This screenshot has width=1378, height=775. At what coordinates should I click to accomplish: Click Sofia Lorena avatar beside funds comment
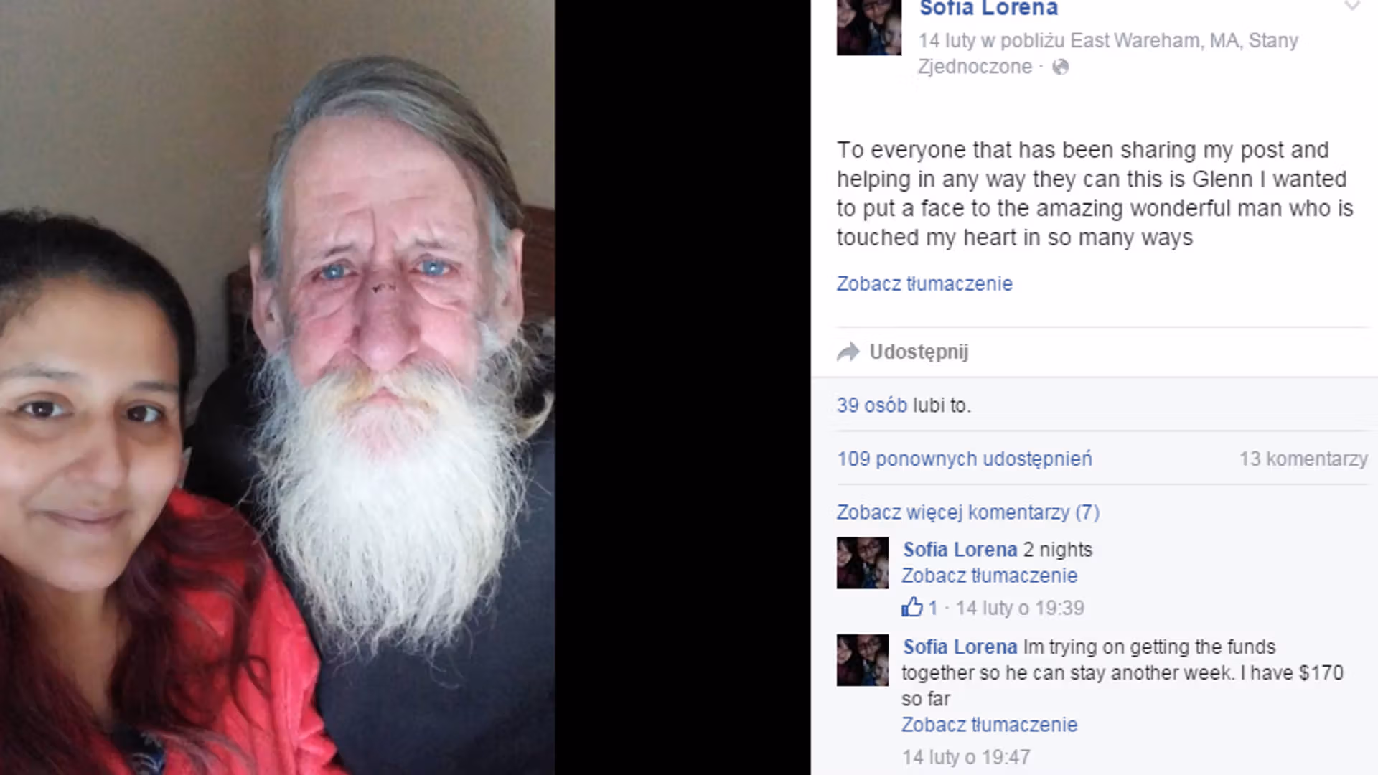coord(862,660)
